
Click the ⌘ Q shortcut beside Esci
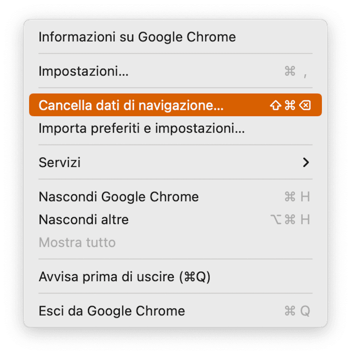coord(297,311)
